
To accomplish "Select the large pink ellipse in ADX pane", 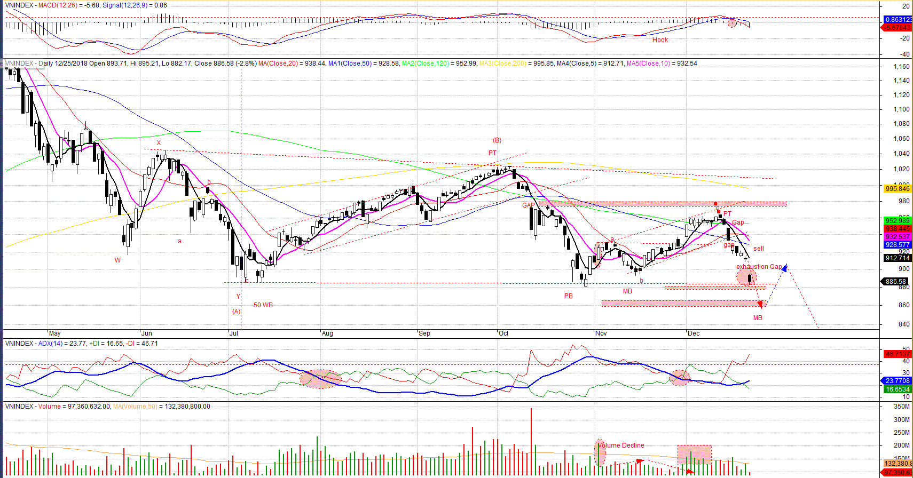I will tap(320, 379).
